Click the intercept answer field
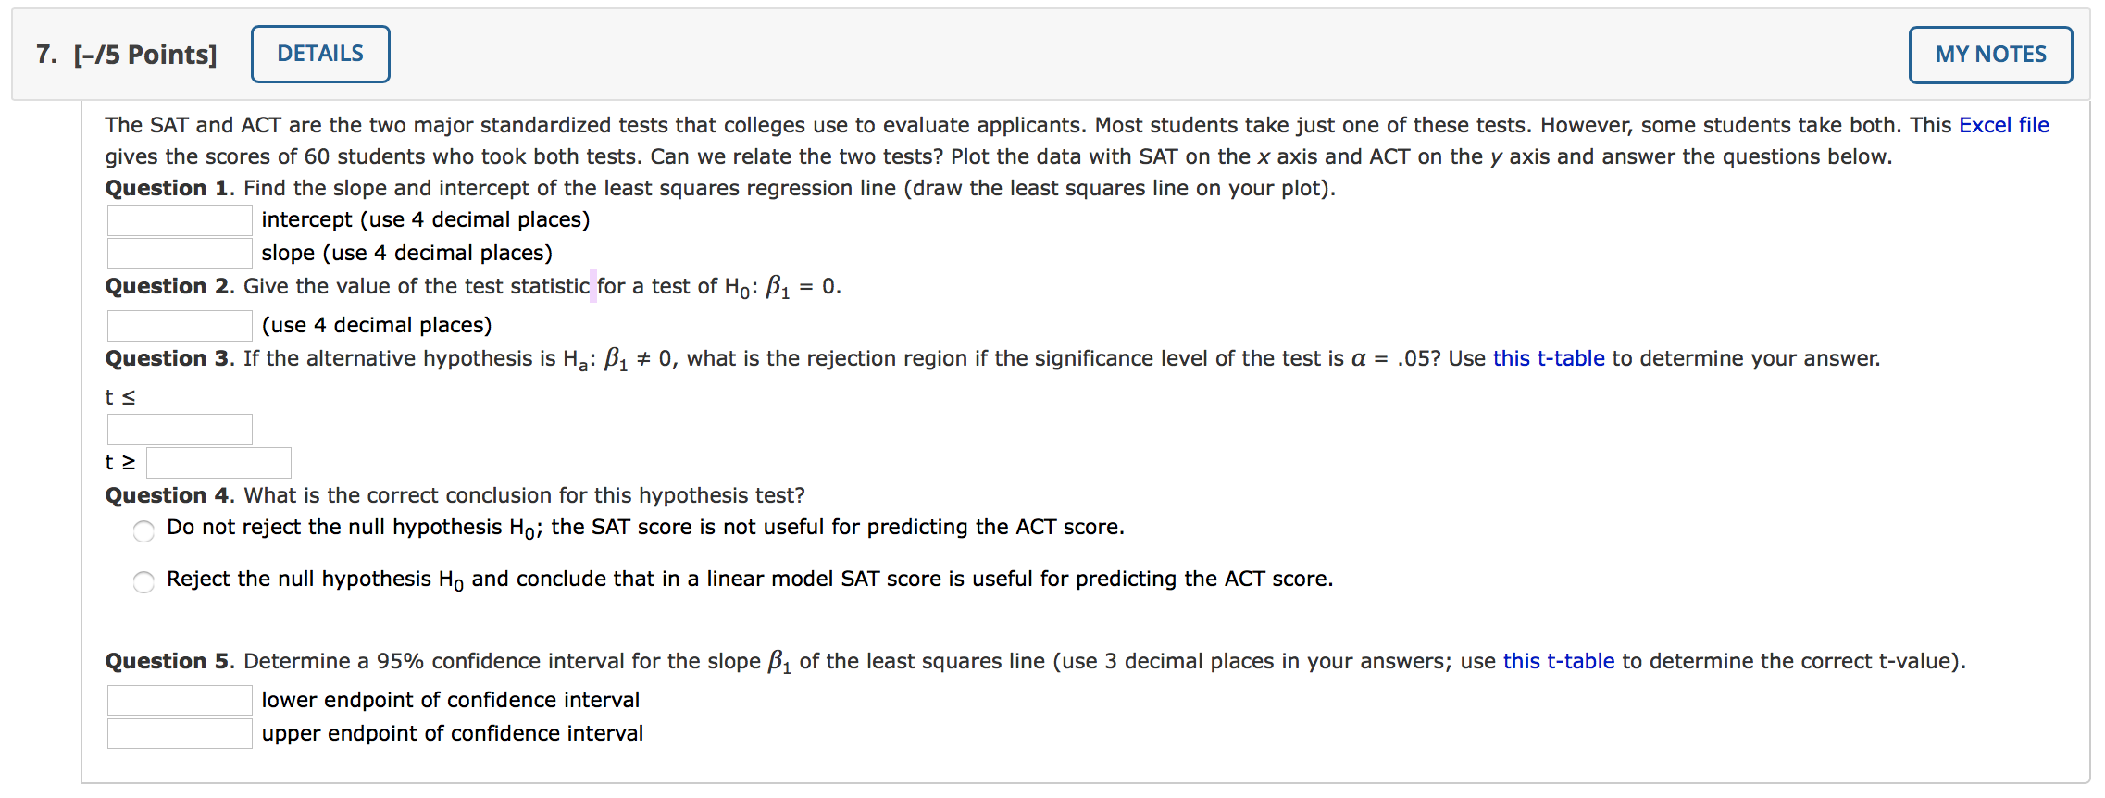2105x798 pixels. 179,219
